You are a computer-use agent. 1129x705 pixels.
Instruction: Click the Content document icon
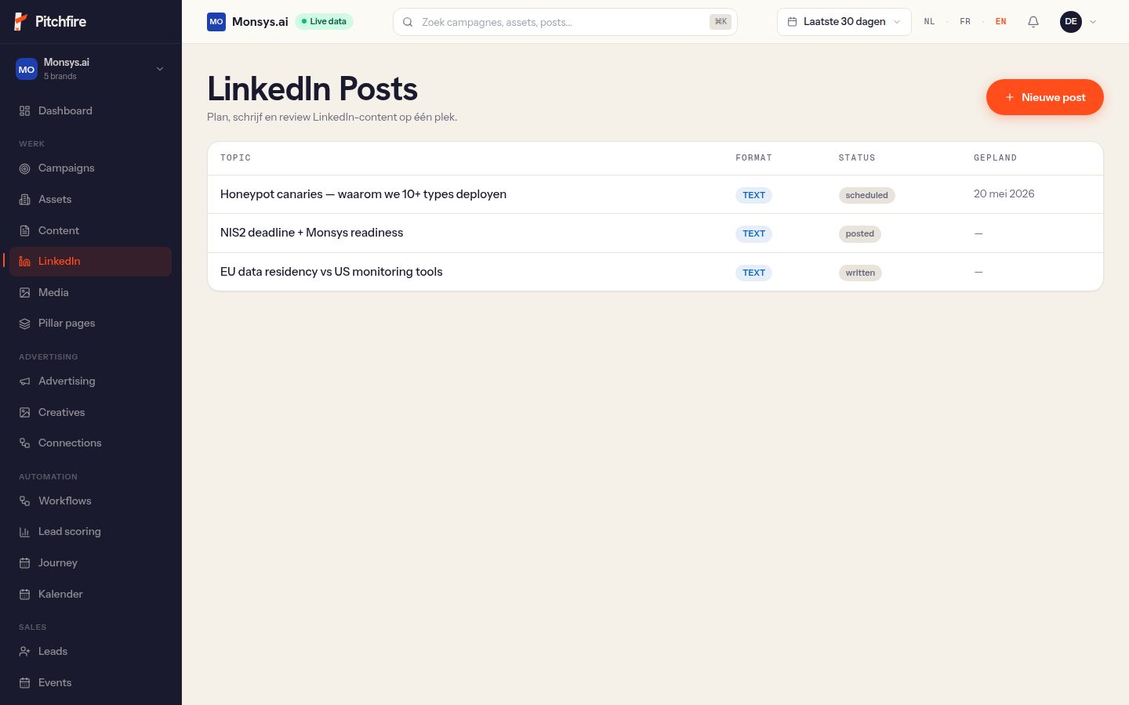[25, 231]
